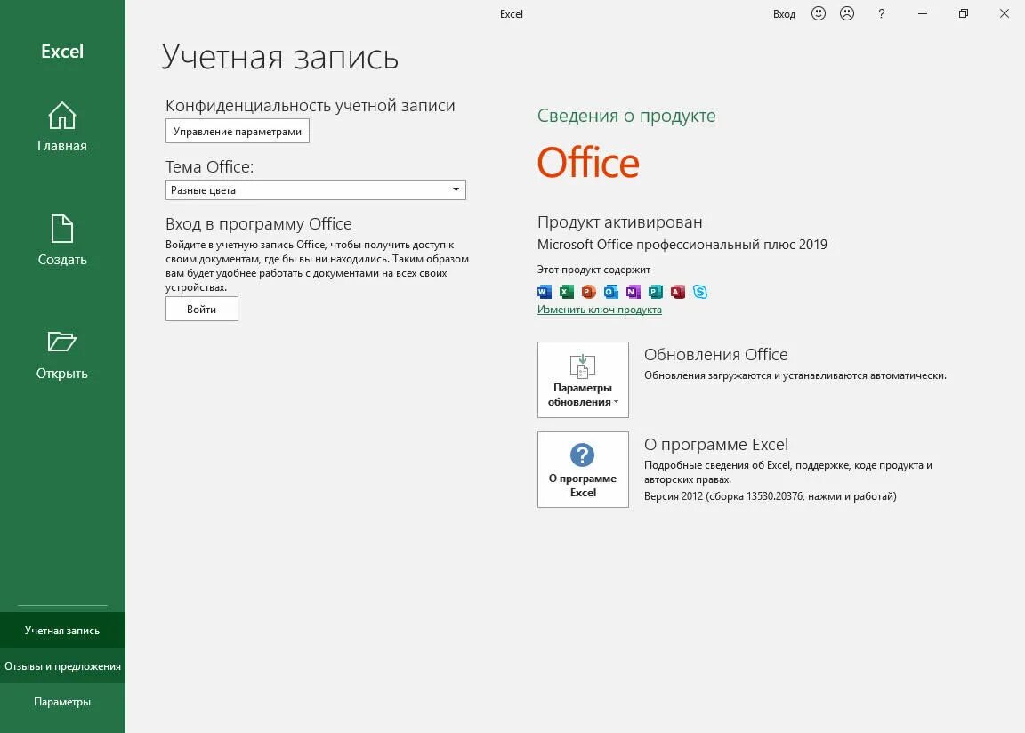Click the OneNote app icon

point(634,292)
